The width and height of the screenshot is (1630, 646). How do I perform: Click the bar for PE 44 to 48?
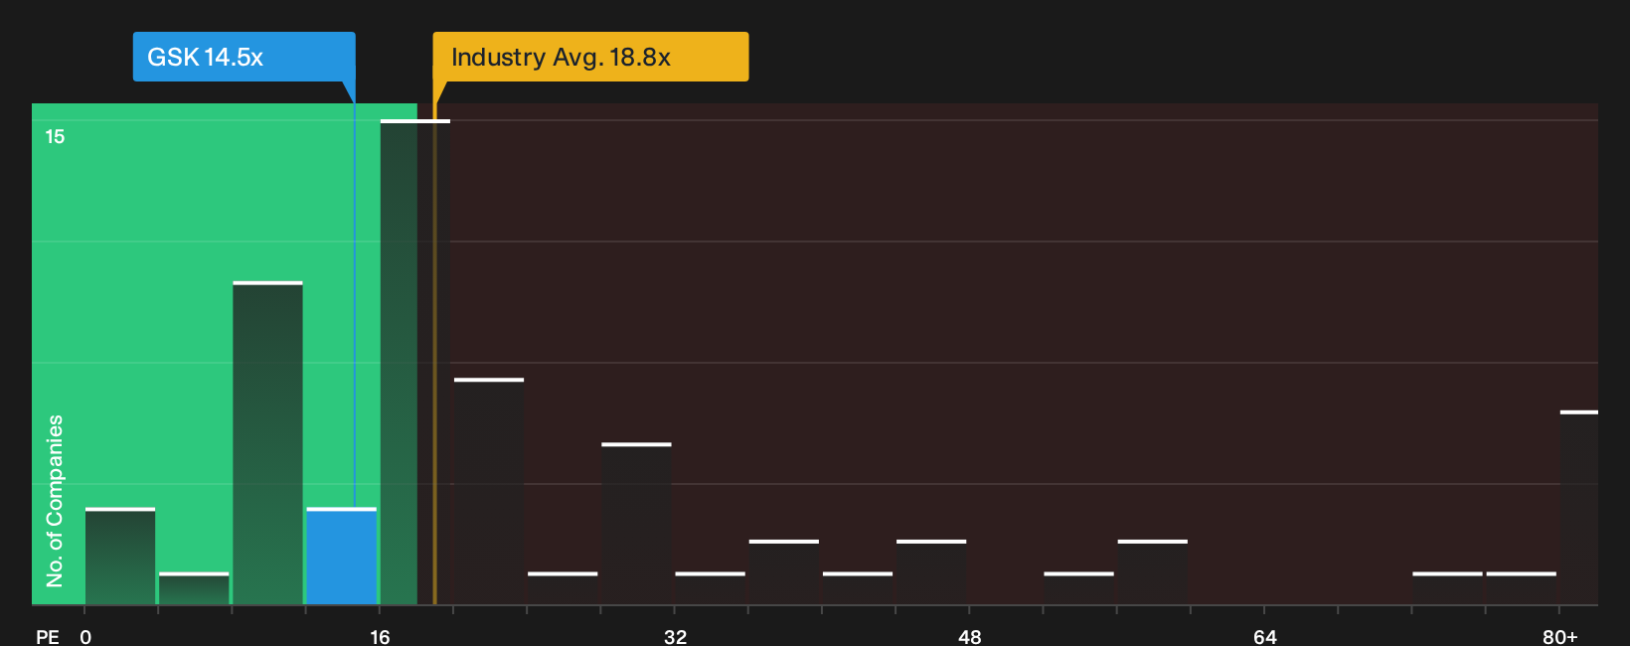(x=931, y=572)
